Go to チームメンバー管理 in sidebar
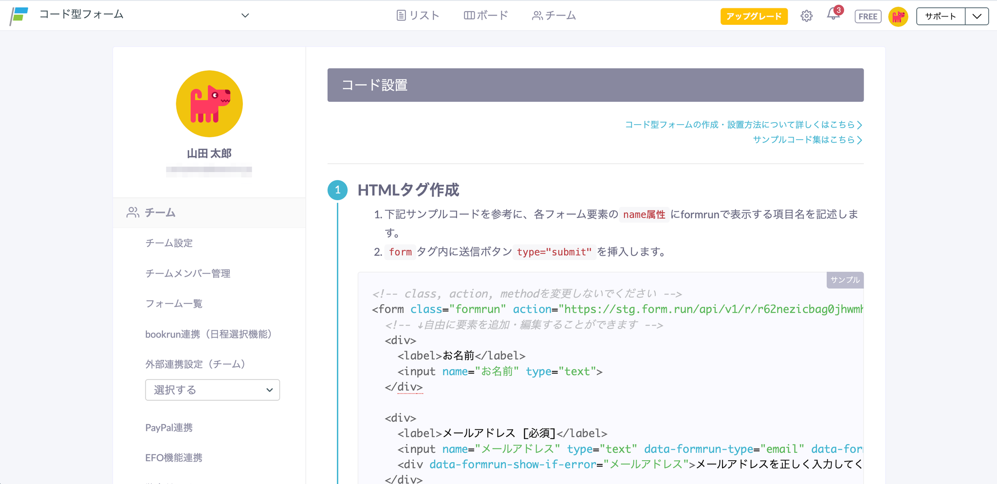997x484 pixels. click(x=187, y=274)
